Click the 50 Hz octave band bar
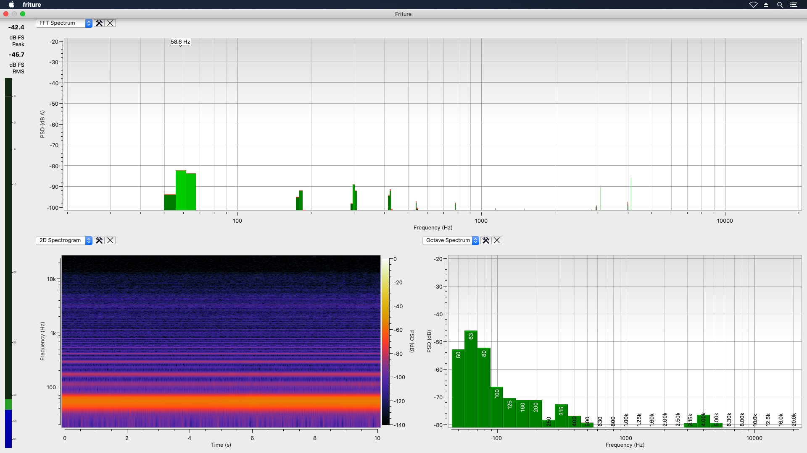The width and height of the screenshot is (807, 453). coord(458,388)
